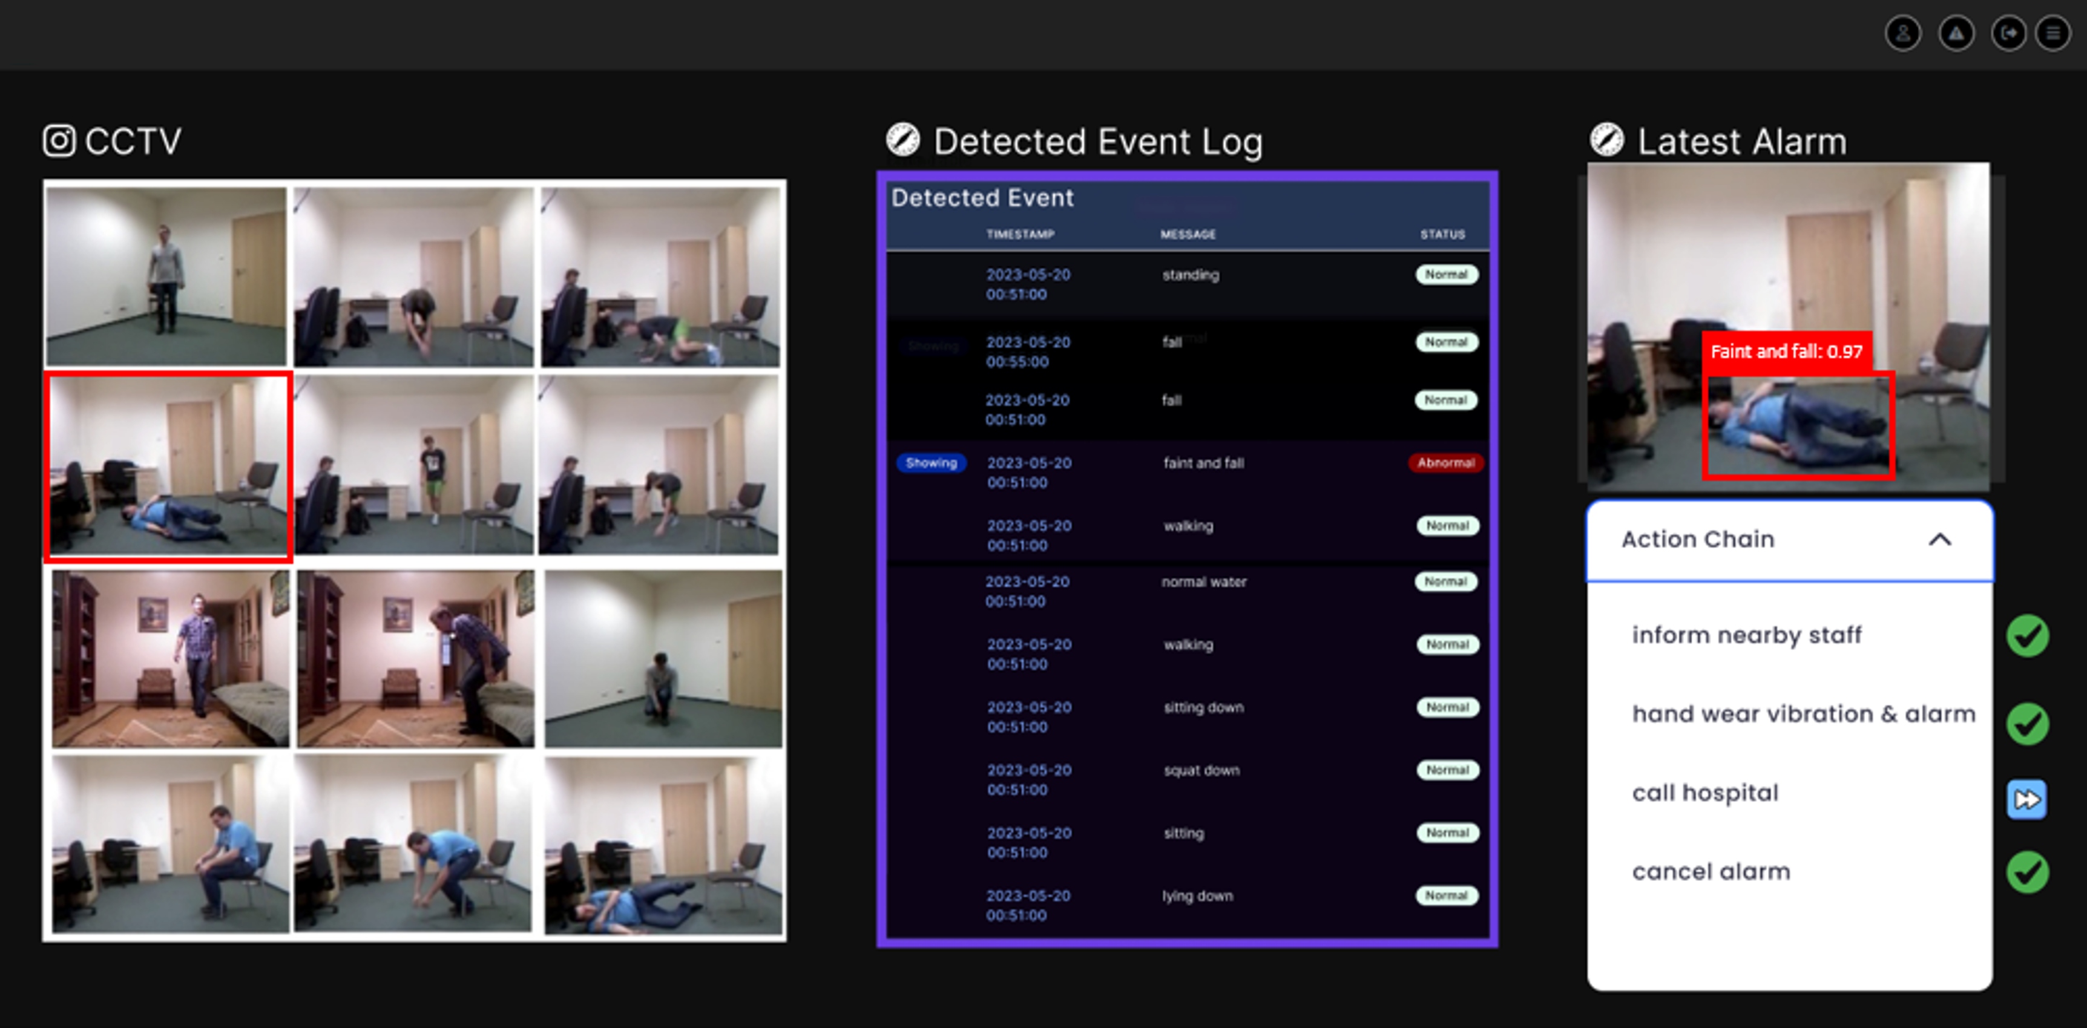Toggle the inform nearby staff checkmark
The width and height of the screenshot is (2087, 1028).
coord(2027,636)
